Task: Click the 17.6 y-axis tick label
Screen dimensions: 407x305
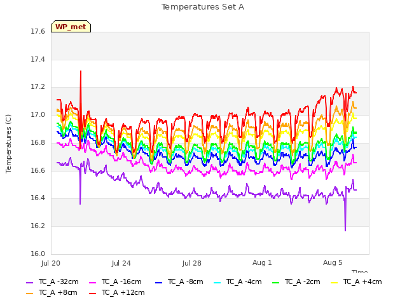Action: [x=38, y=32]
